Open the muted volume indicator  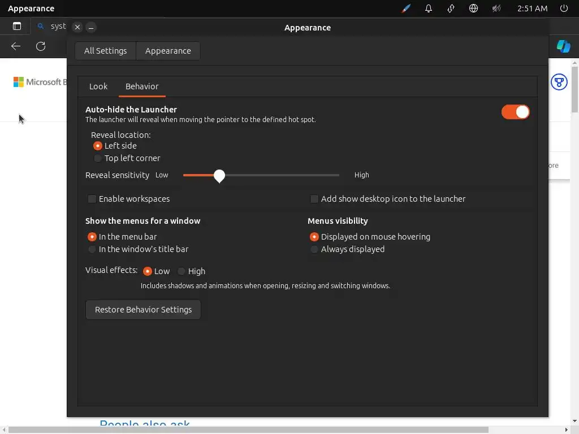coord(496,8)
